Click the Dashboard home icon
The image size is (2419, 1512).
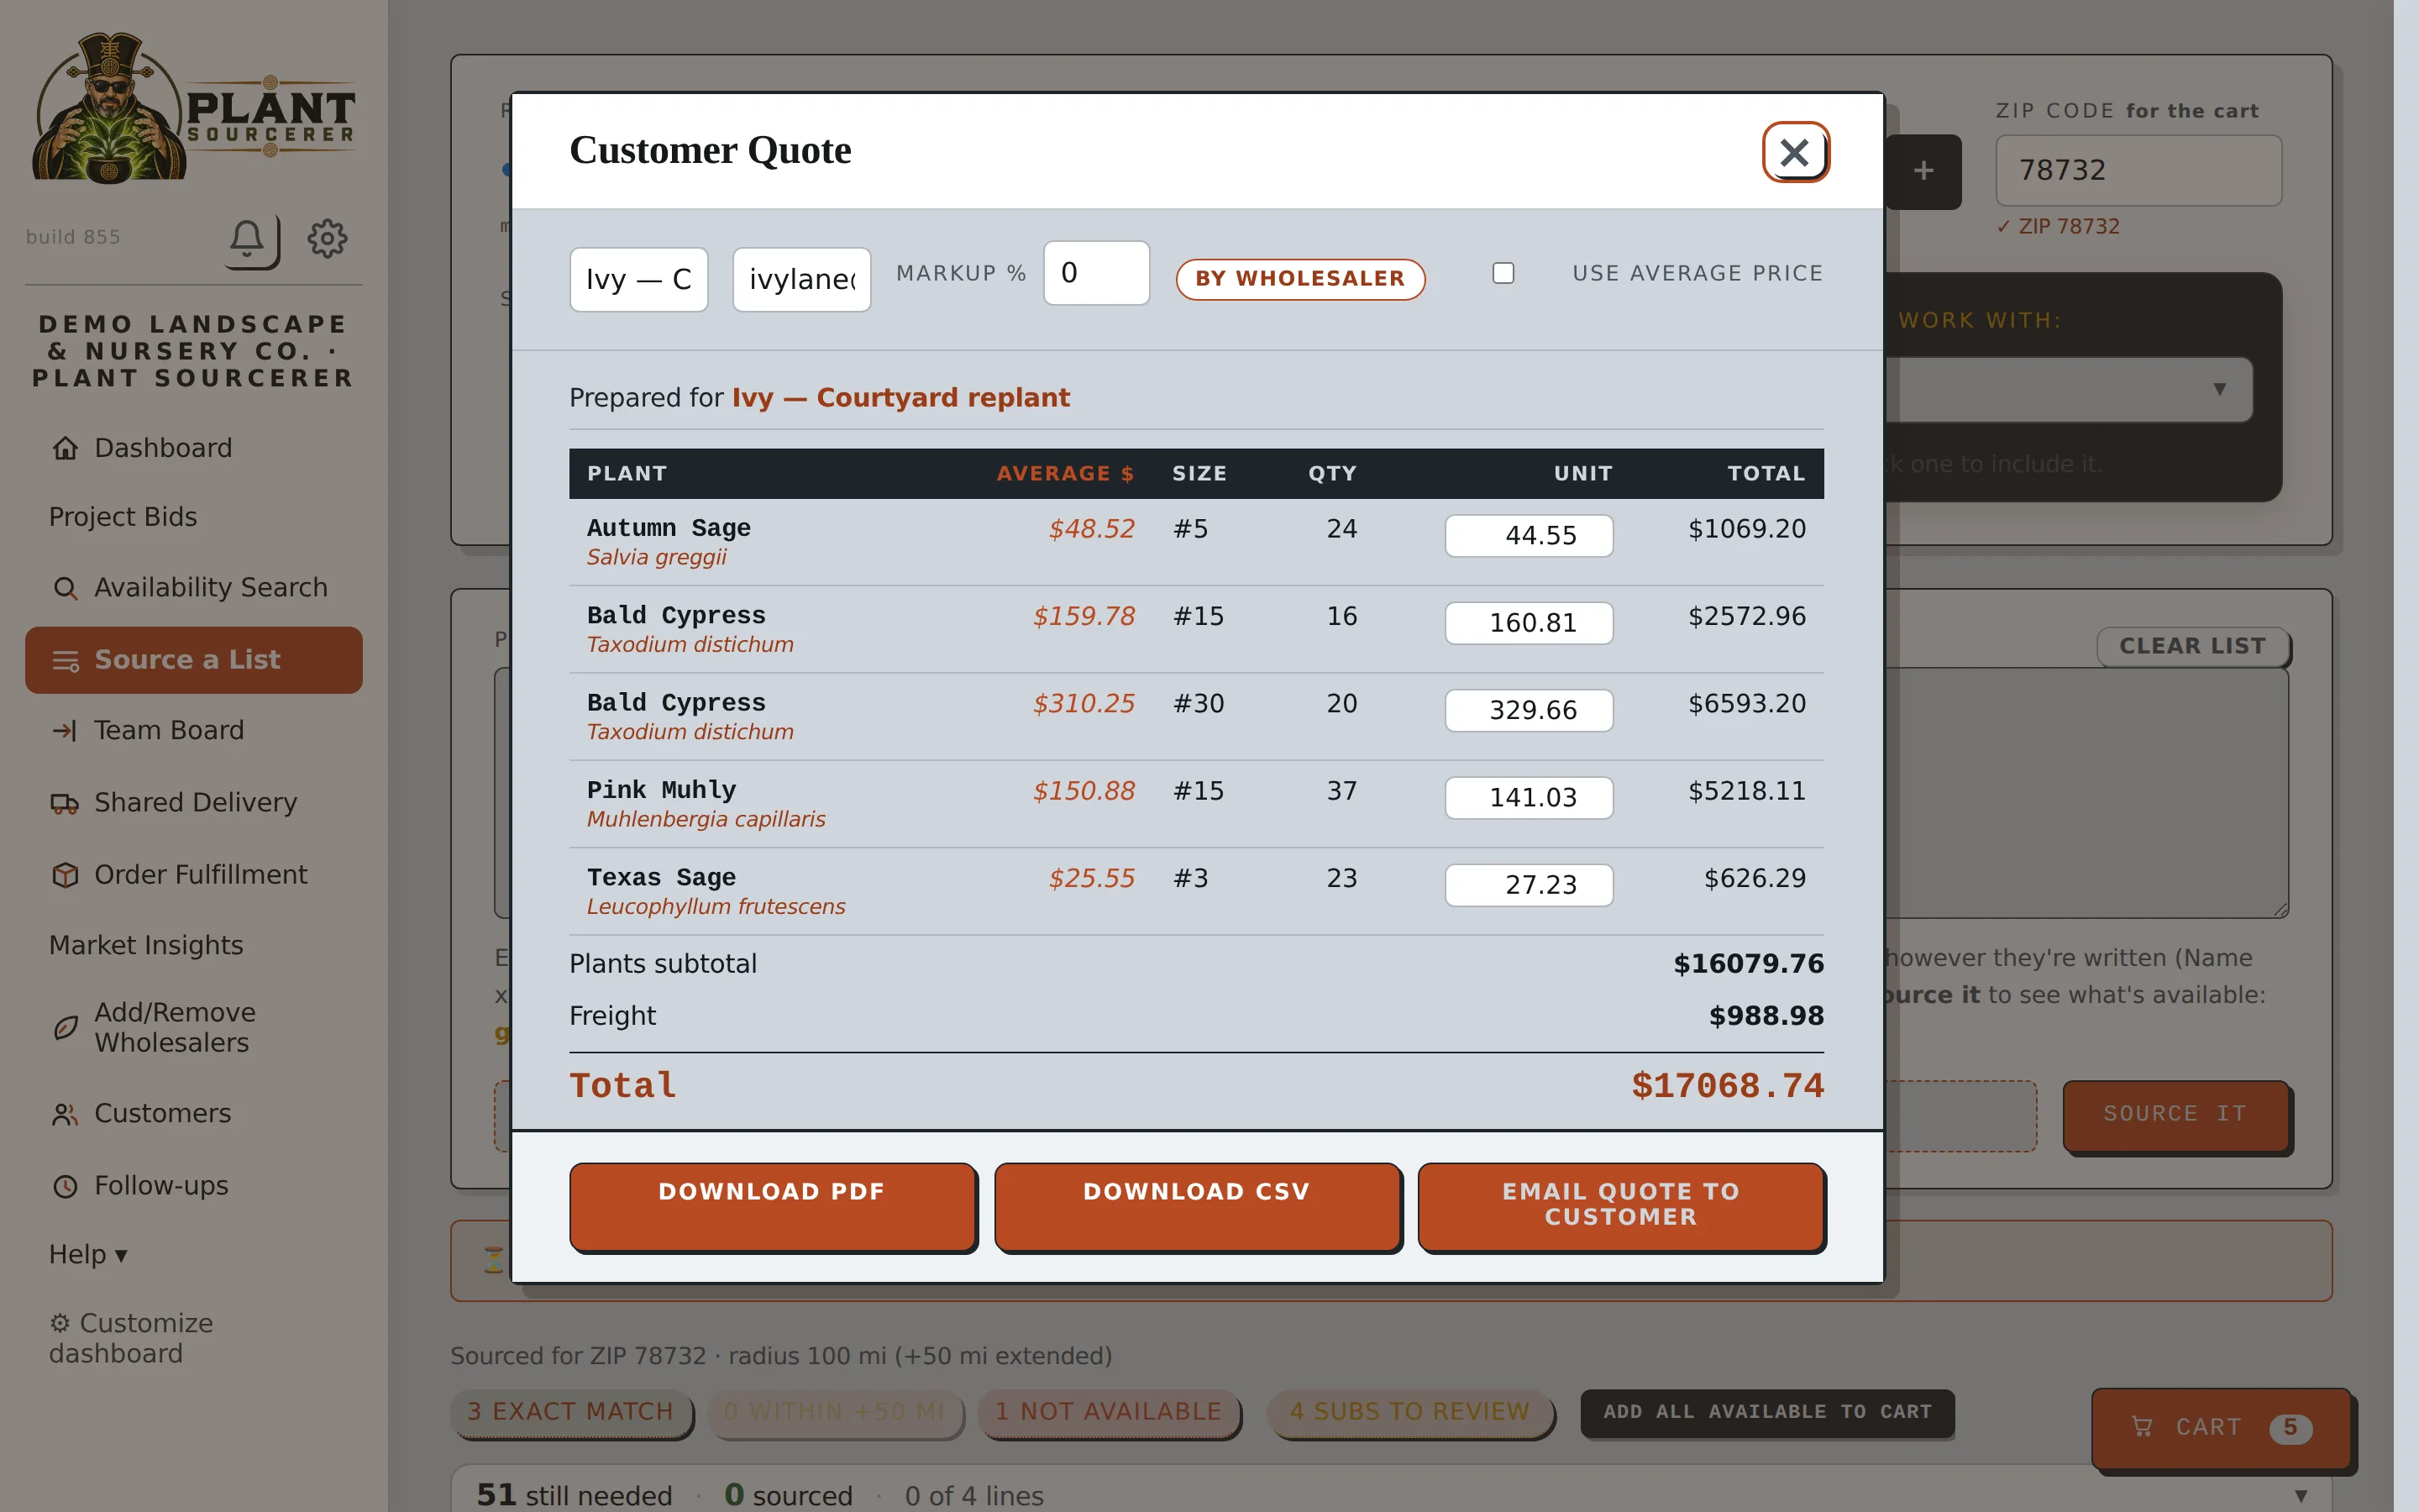pos(65,448)
